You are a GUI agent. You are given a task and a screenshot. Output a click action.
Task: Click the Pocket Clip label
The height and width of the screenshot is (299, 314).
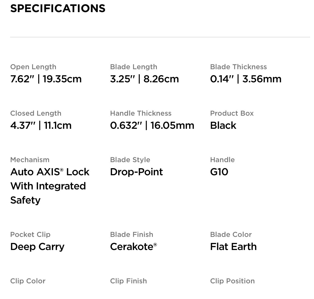pyautogui.click(x=30, y=235)
